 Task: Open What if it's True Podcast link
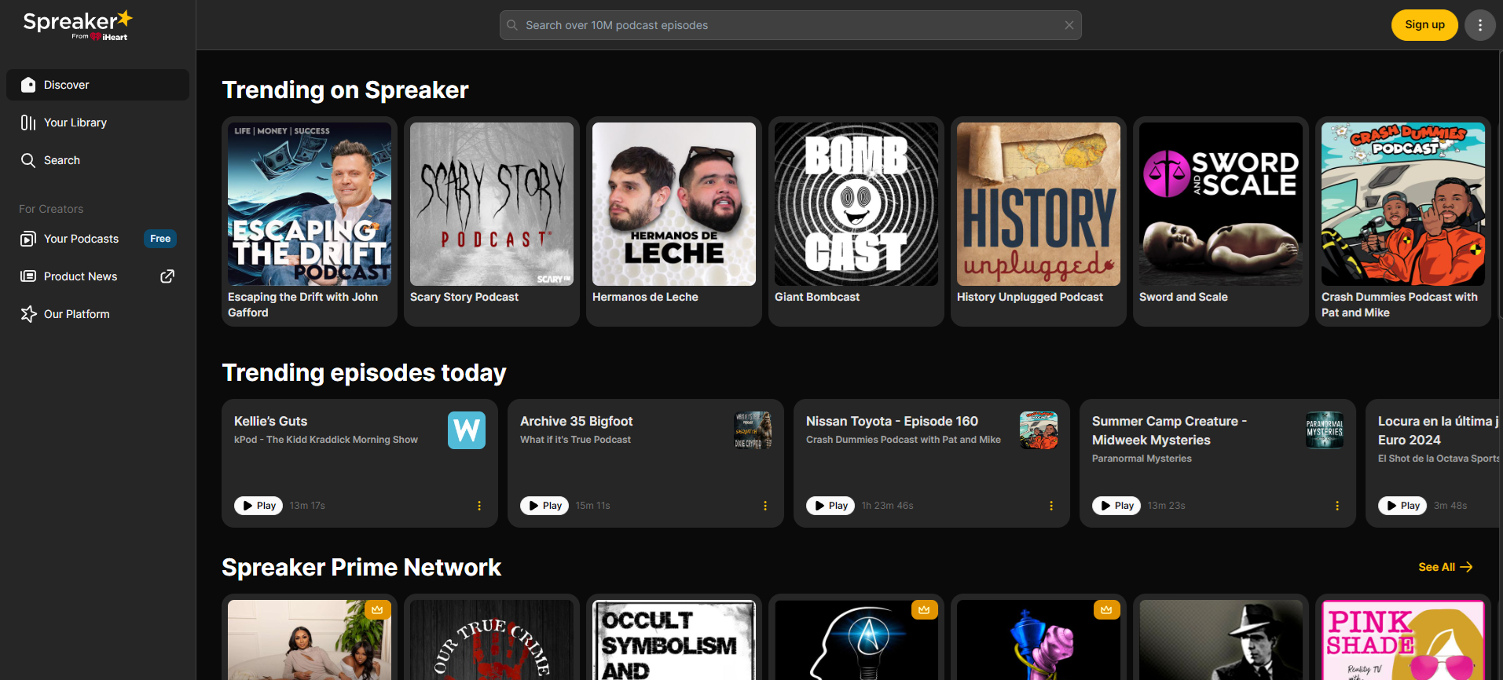tap(575, 440)
